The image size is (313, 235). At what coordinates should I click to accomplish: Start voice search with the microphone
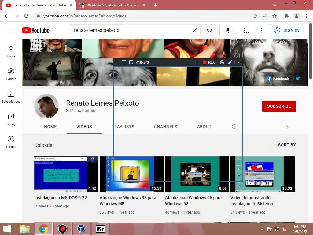point(228,30)
